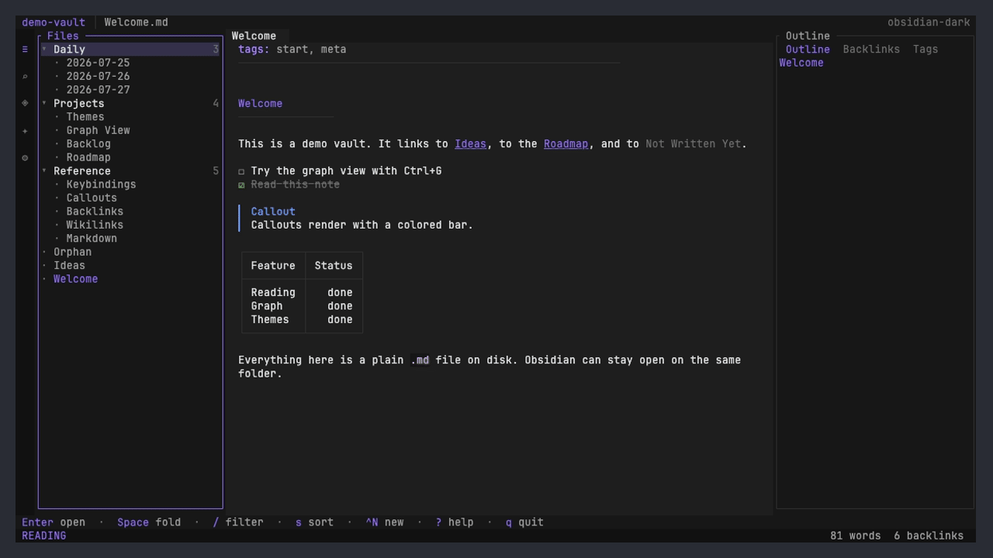This screenshot has width=993, height=558.
Task: Jump to Welcome heading in Outline
Action: click(801, 63)
